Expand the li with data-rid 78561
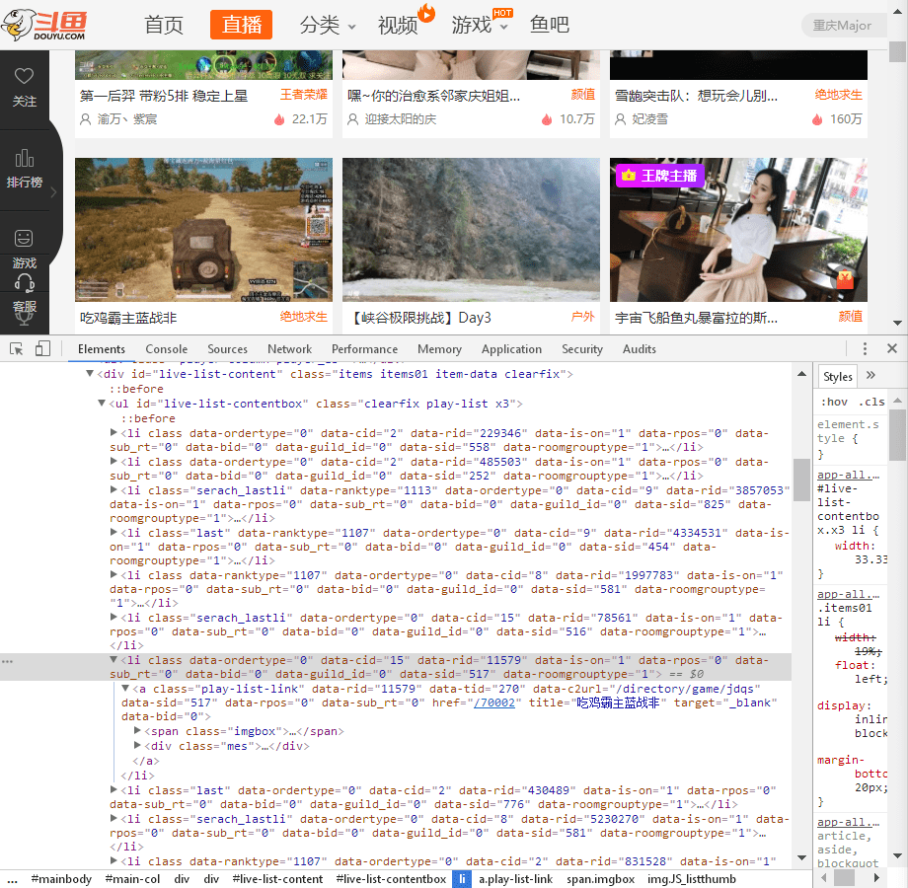This screenshot has width=908, height=888. click(113, 617)
